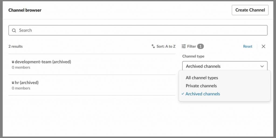The width and height of the screenshot is (276, 138).
Task: Open the development-team (archived) channel
Action: click(43, 62)
